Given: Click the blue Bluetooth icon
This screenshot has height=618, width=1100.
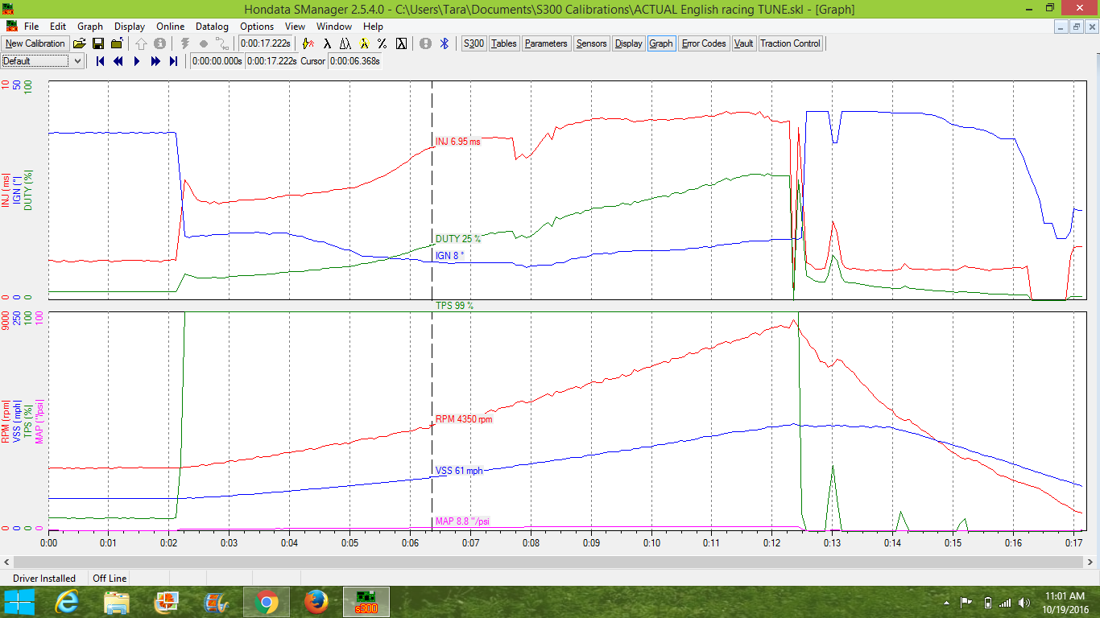Looking at the screenshot, I should (x=443, y=43).
